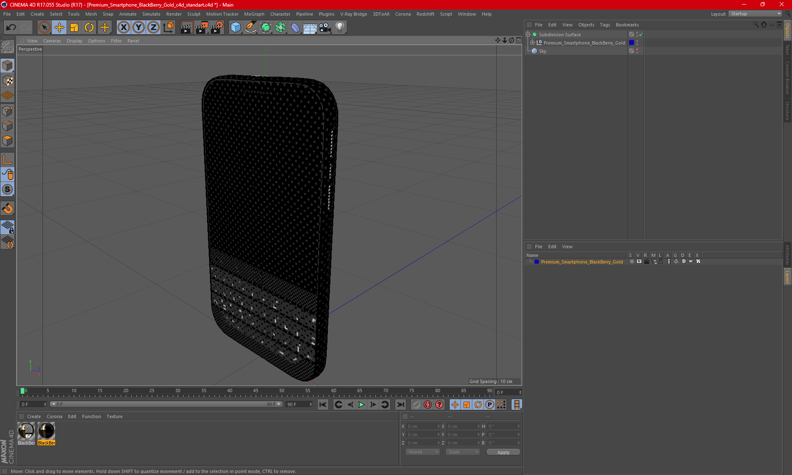Play animation forward
Image resolution: width=792 pixels, height=475 pixels.
point(361,404)
